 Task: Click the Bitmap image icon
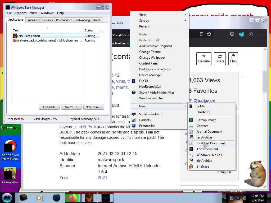191,120
